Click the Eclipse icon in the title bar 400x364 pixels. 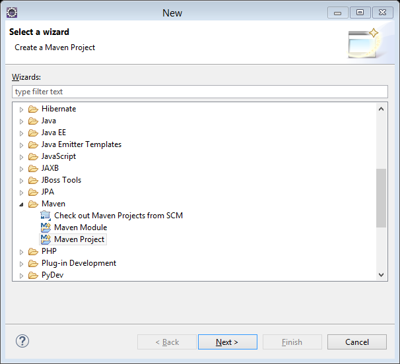point(12,13)
